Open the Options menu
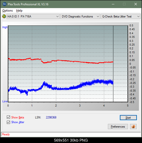This screenshot has width=142, height=143. 7,11
